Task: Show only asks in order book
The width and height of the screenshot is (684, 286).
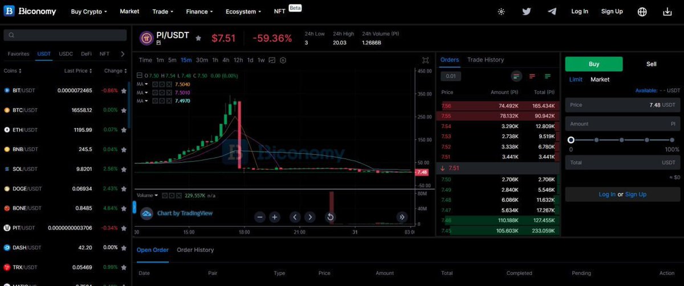Action: pos(532,76)
